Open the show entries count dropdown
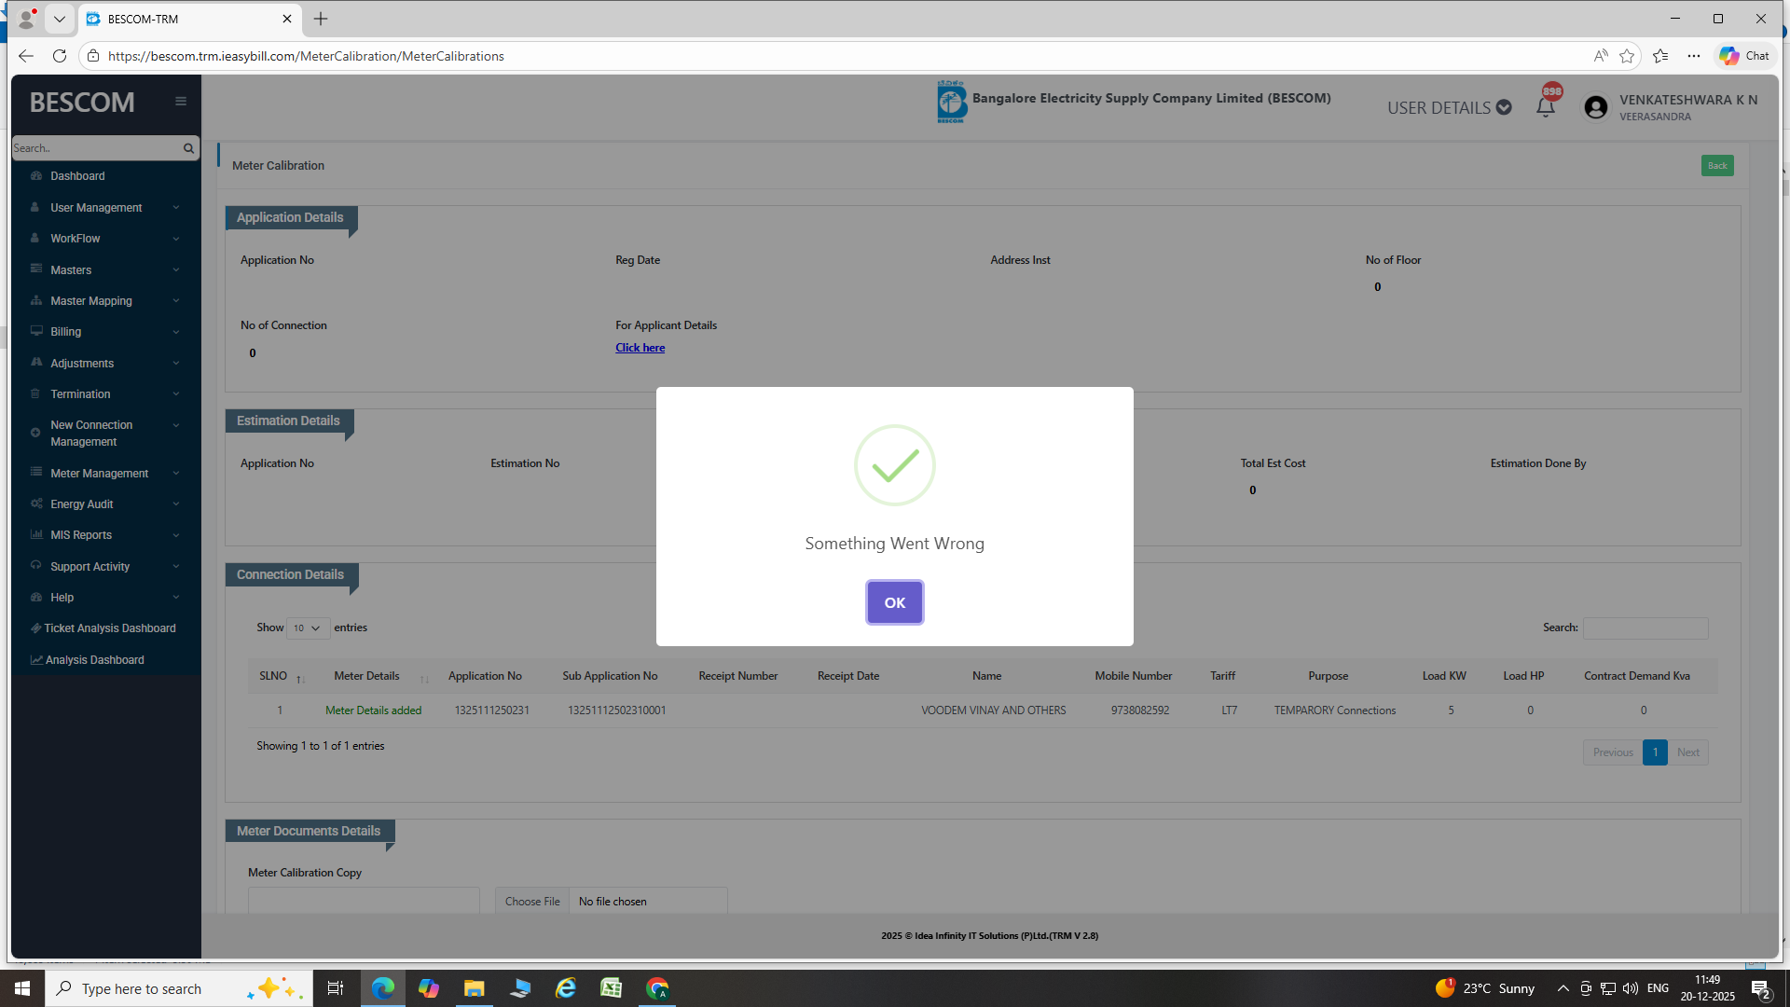 (307, 628)
